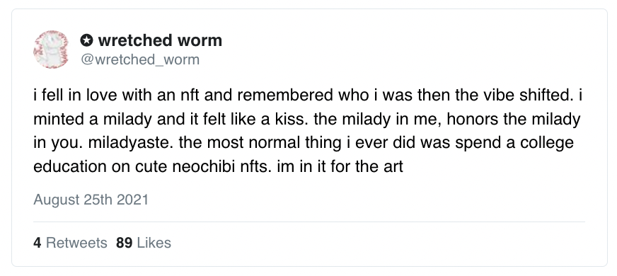Click the retweet count number 4
The height and width of the screenshot is (276, 617).
click(x=38, y=243)
